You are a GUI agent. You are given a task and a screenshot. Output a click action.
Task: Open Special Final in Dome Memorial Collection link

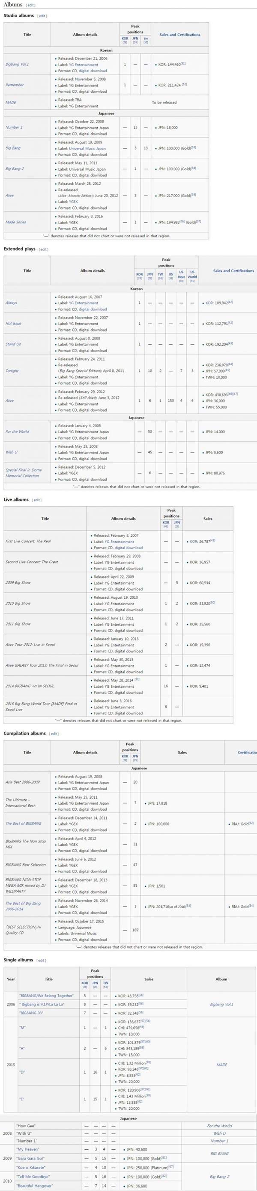23,472
